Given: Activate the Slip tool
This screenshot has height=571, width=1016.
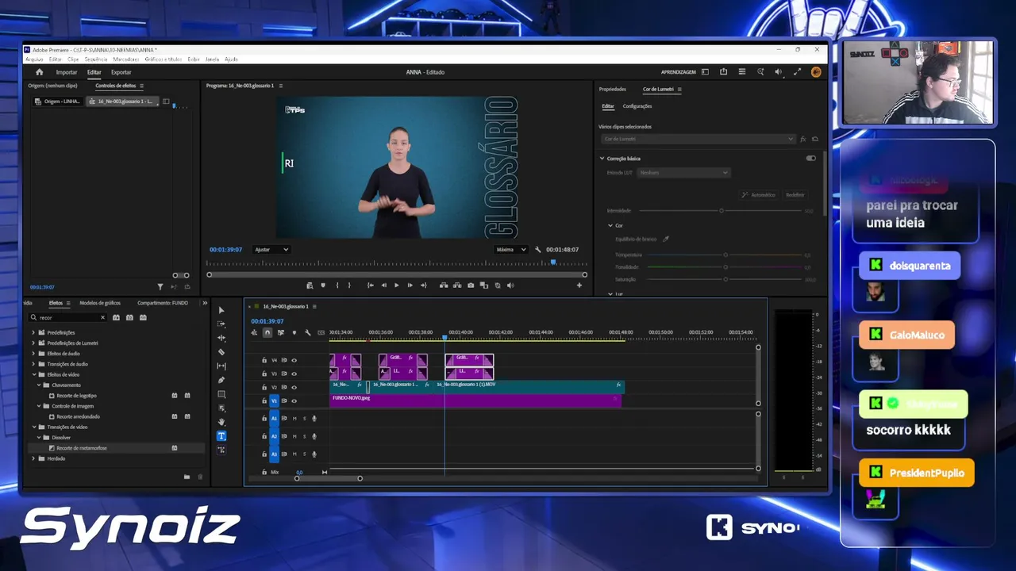Looking at the screenshot, I should click(x=221, y=366).
